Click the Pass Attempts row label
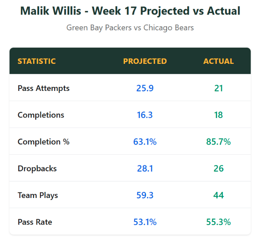 (x=44, y=88)
